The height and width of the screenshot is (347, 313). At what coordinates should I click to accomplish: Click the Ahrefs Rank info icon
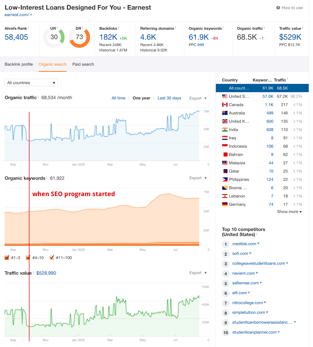[28, 28]
